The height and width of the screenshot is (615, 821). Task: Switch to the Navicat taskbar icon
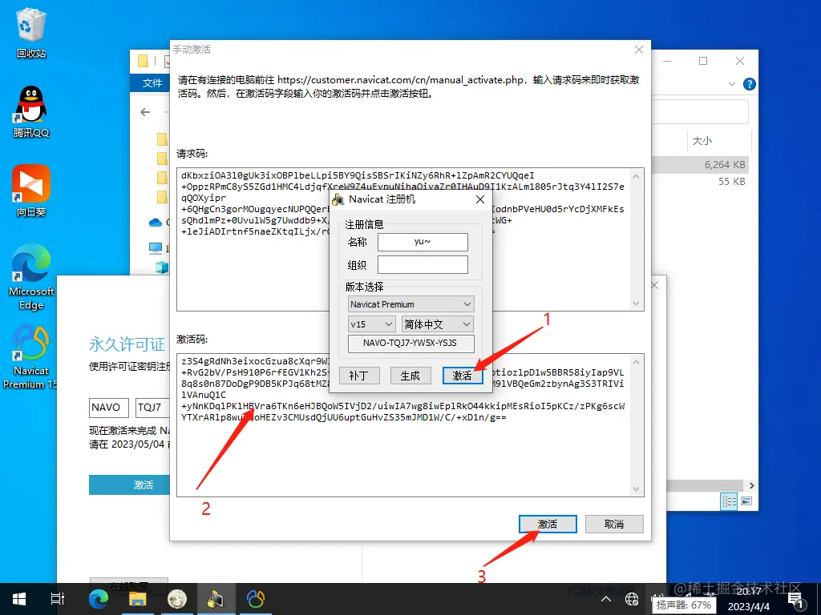tap(256, 599)
